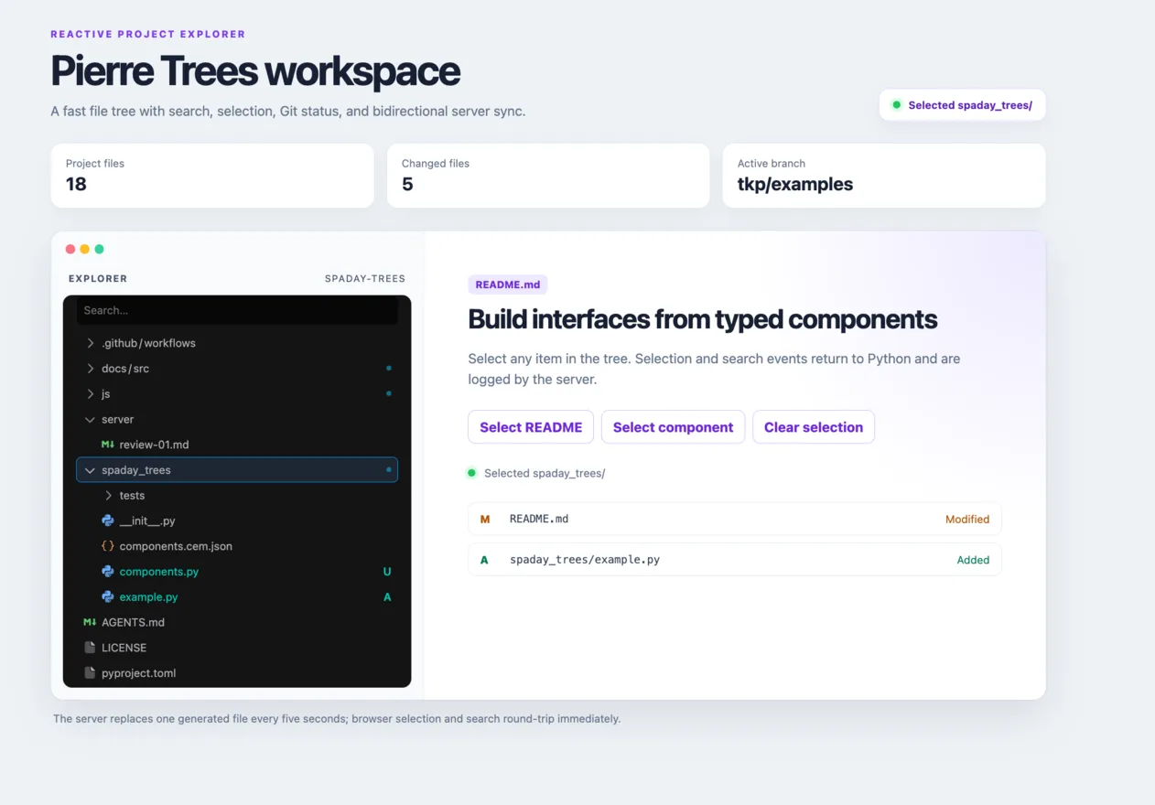Click the Build interfaces from typed components heading
The image size is (1155, 805).
(x=703, y=319)
